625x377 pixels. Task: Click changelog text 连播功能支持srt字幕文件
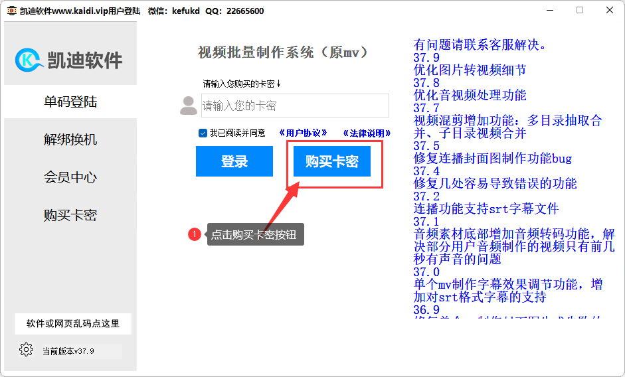click(486, 209)
